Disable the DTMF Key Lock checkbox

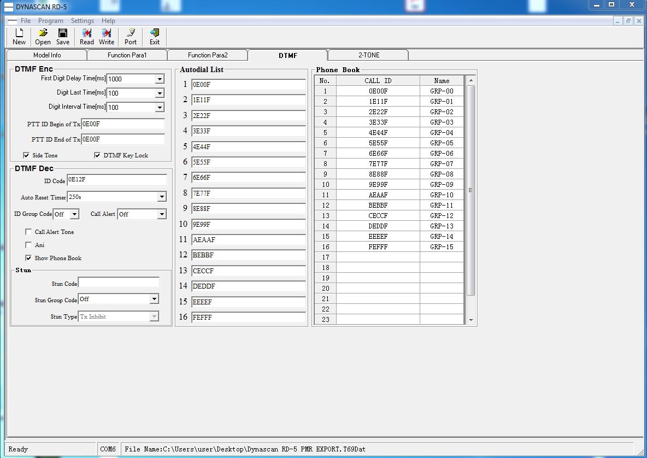(x=97, y=155)
